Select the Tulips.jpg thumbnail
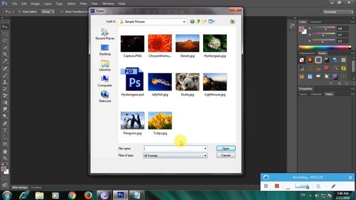The width and height of the screenshot is (356, 200). point(160,121)
